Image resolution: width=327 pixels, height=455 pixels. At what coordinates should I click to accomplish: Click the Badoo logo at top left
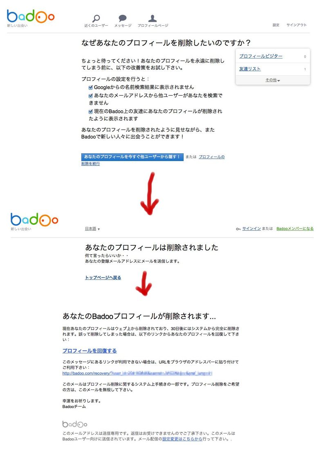[31, 16]
